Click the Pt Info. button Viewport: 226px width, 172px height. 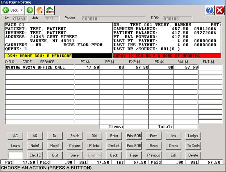coord(94,146)
